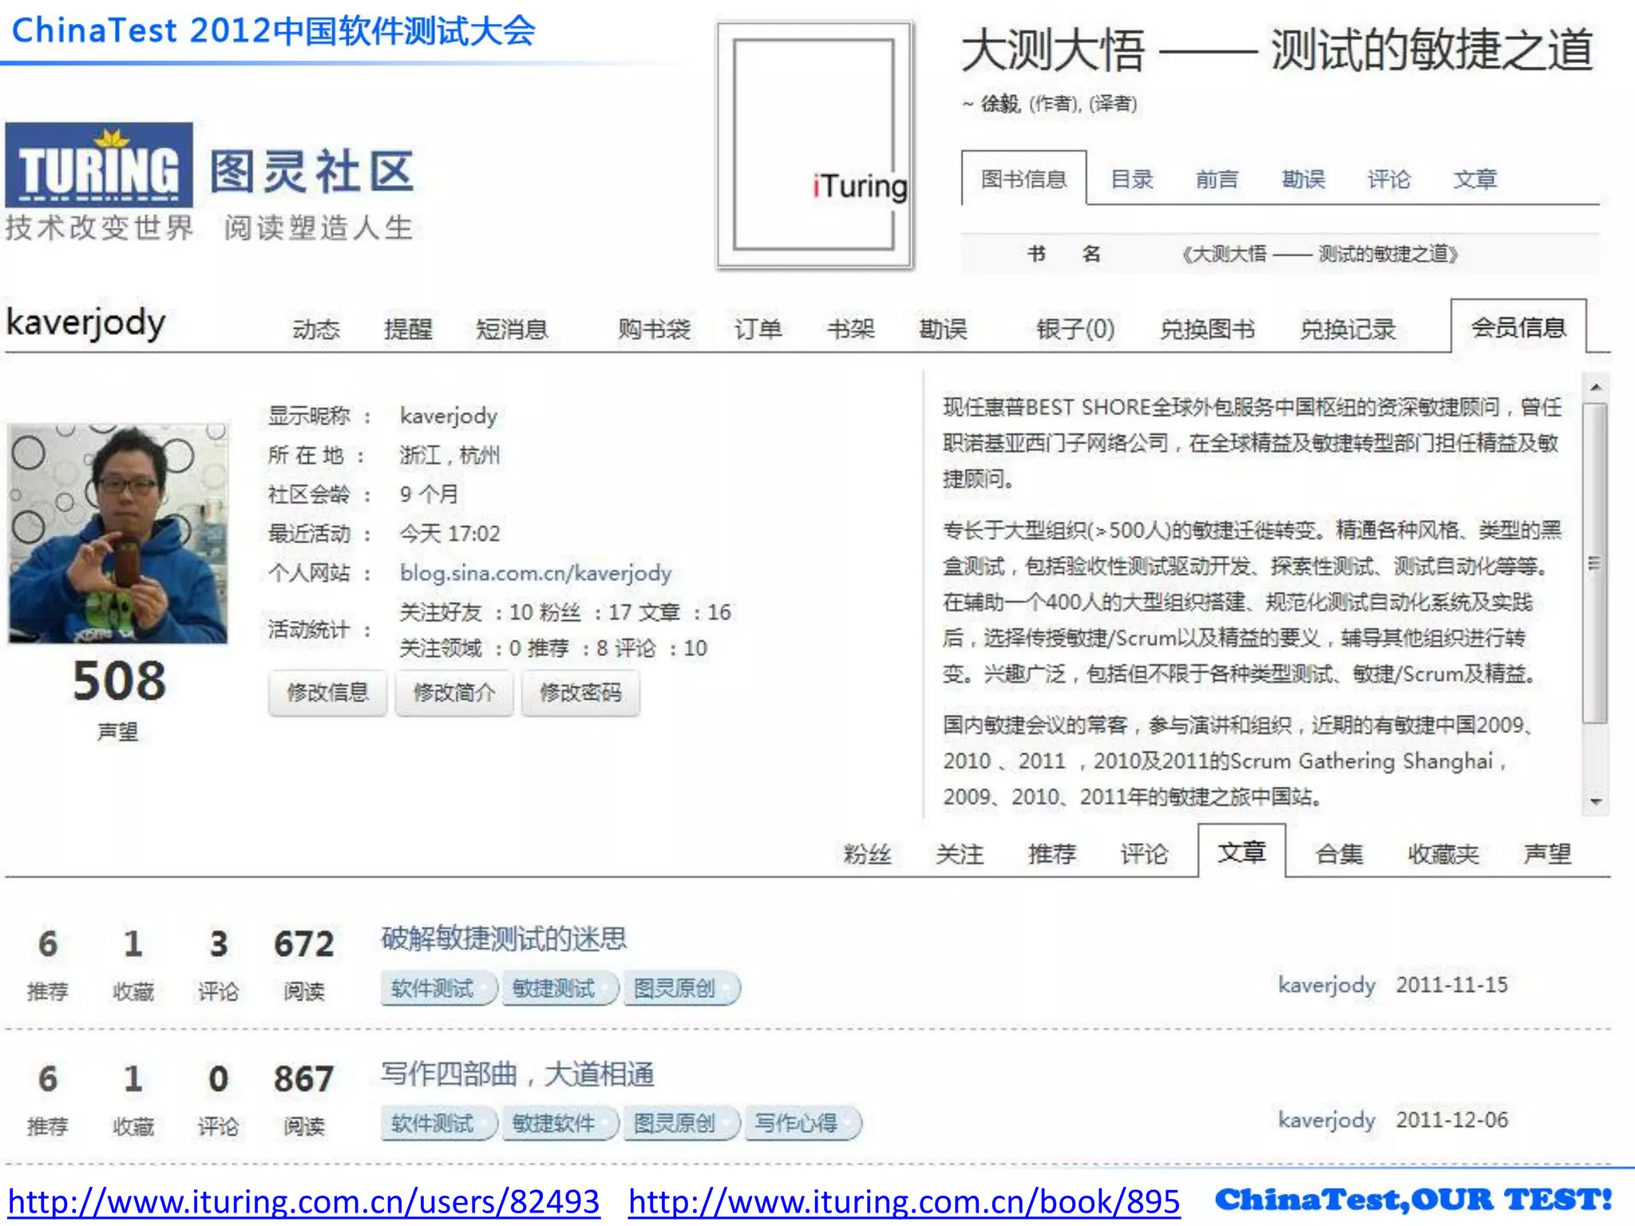Open lower 评论 tab beside 推荐
1635x1226 pixels.
point(1144,854)
